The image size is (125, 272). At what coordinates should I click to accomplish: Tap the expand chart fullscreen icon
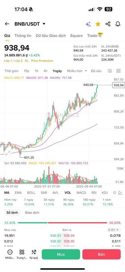pos(8,153)
